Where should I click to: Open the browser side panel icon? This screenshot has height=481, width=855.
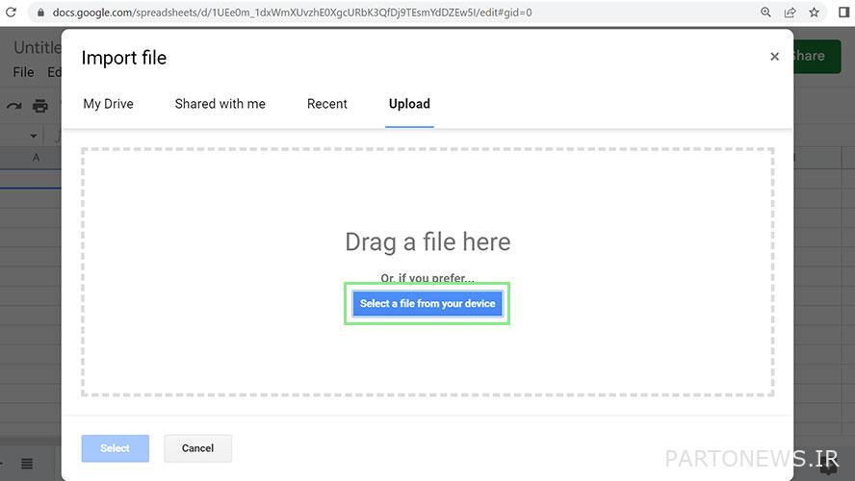coord(844,12)
